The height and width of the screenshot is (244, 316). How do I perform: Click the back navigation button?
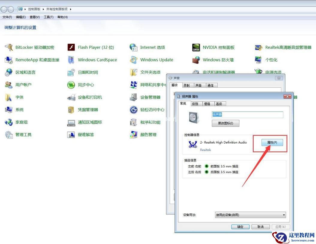(4, 9)
